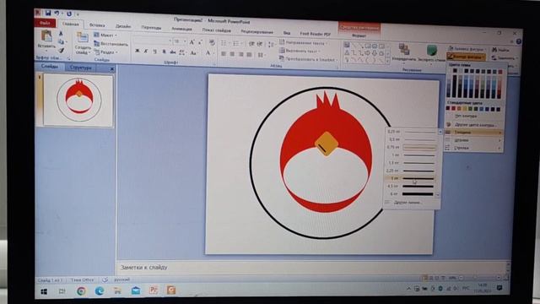Viewport: 540px width, 304px height.
Task: Open the font color A dropdown
Action: 208,52
